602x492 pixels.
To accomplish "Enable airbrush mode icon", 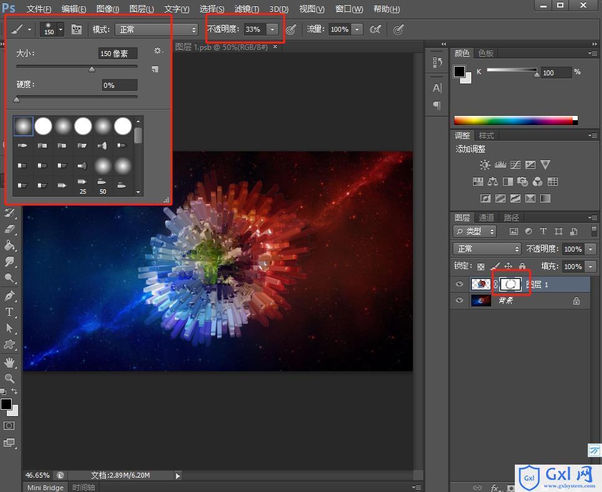I will click(375, 29).
